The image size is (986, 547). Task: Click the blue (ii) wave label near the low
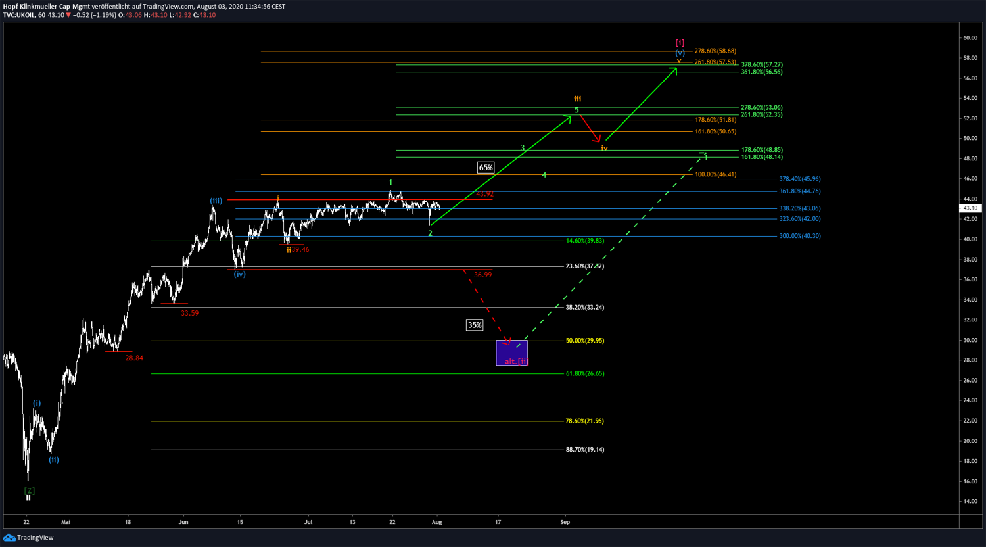(54, 460)
